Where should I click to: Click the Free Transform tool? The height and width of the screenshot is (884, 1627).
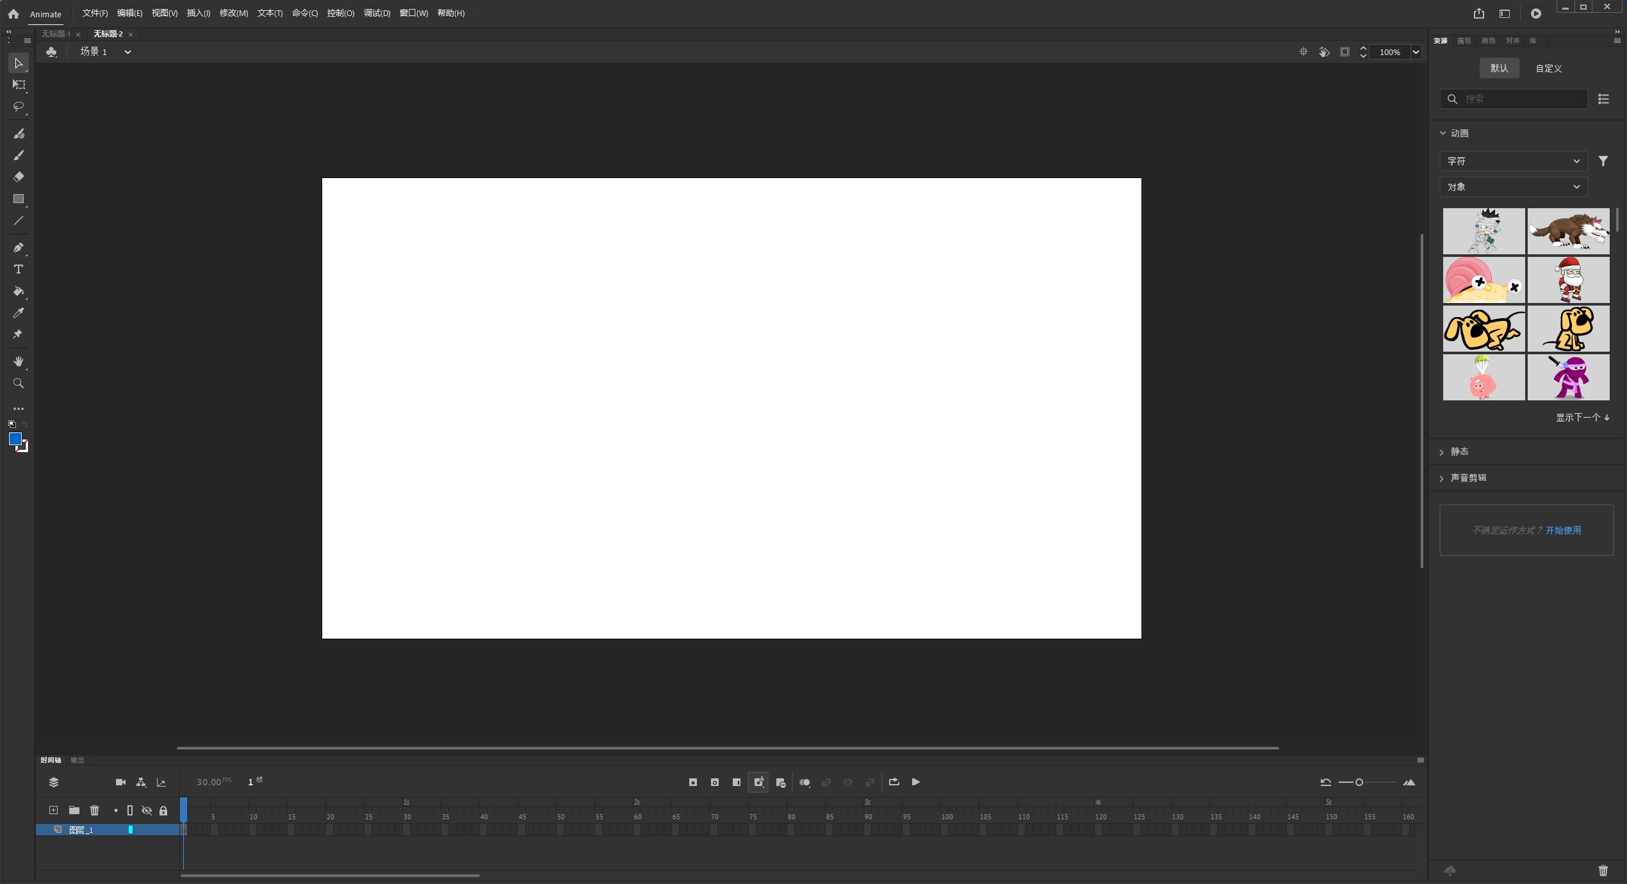tap(19, 85)
